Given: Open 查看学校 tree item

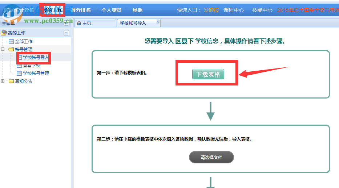Looking at the screenshot, I should (x=32, y=66).
